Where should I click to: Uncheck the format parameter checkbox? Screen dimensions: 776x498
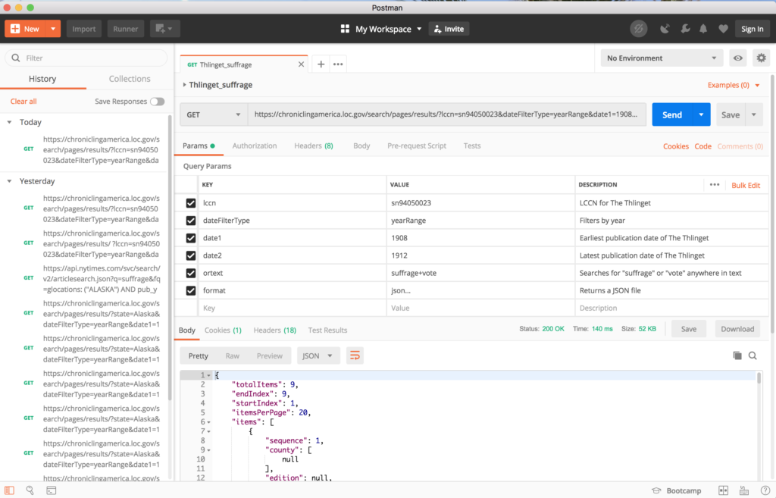click(x=190, y=290)
